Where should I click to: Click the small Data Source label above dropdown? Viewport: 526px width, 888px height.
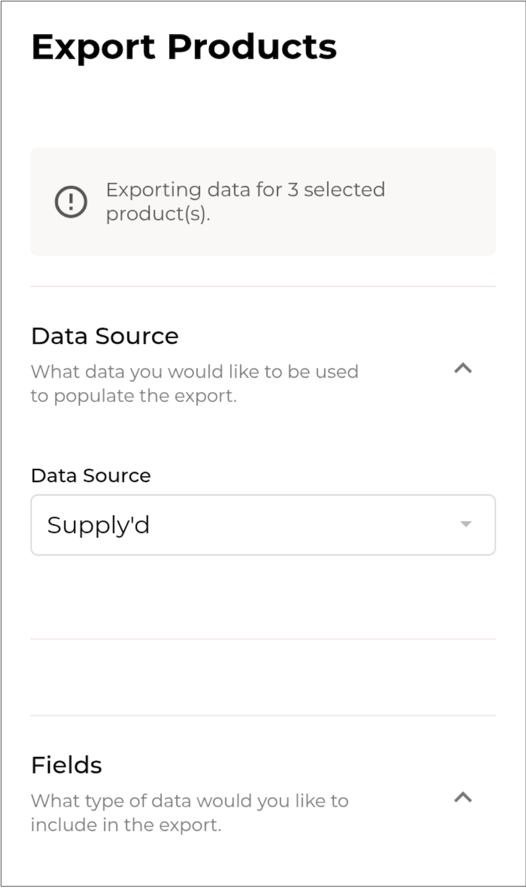pos(91,476)
